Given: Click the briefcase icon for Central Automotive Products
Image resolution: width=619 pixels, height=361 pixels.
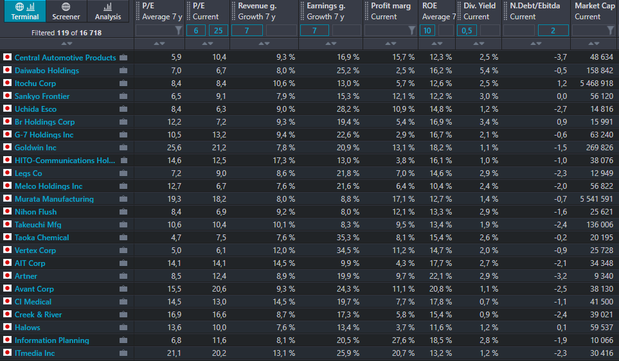Looking at the screenshot, I should 123,58.
